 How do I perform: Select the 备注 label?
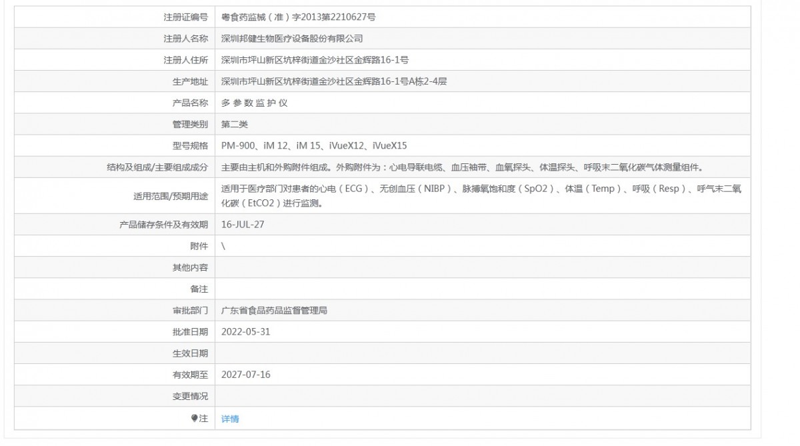[x=199, y=289]
